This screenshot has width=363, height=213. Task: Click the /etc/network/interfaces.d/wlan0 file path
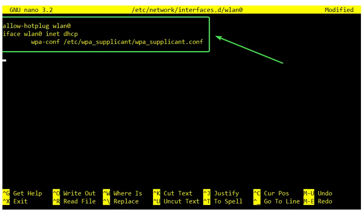tap(187, 10)
